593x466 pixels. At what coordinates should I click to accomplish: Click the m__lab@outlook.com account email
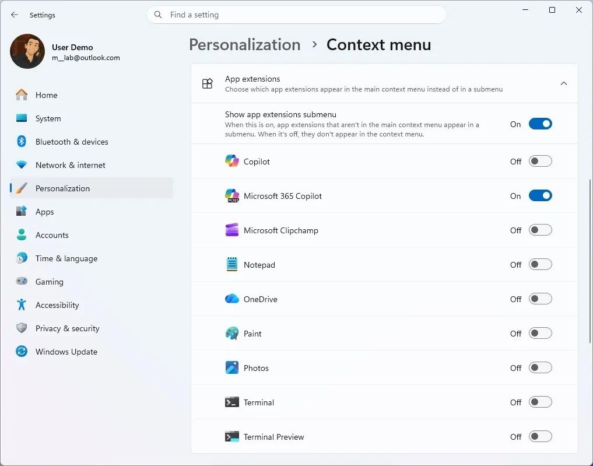(86, 58)
